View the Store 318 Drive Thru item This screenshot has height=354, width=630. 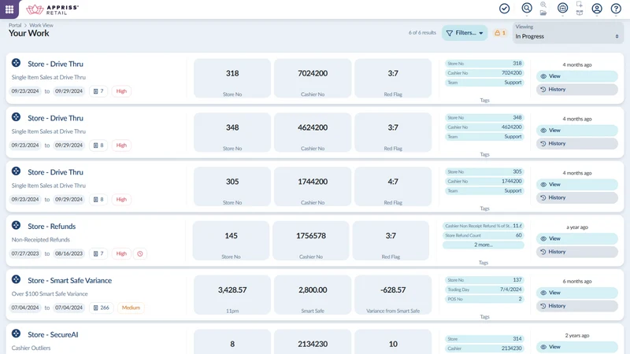click(577, 76)
